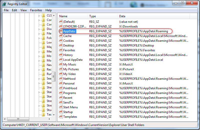
Task: Open the Edit menu
Action: click(14, 10)
